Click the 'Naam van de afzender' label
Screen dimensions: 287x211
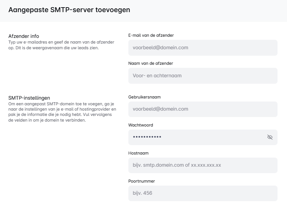151,63
